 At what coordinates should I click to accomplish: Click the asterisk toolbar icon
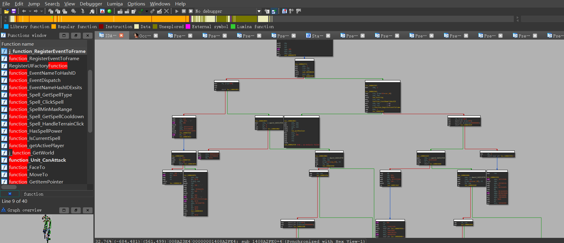pos(152,11)
